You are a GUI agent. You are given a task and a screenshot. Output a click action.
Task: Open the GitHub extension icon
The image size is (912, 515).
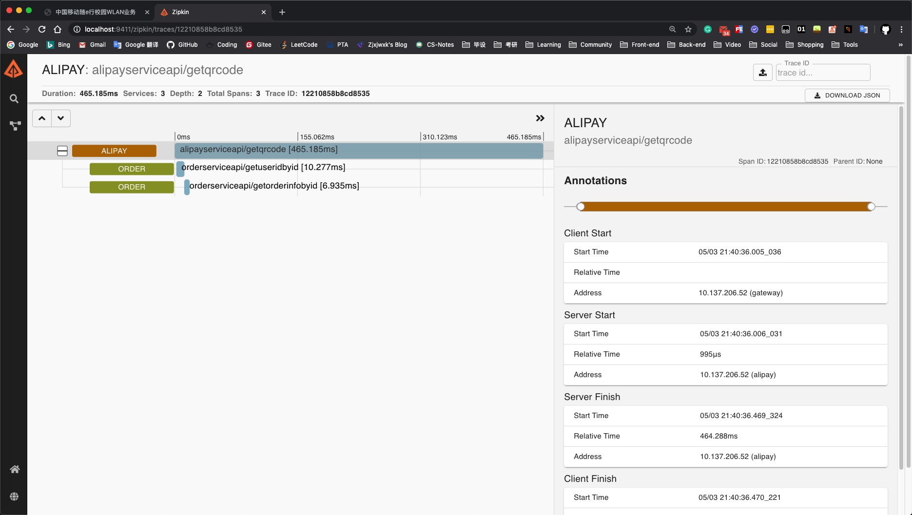coord(886,29)
